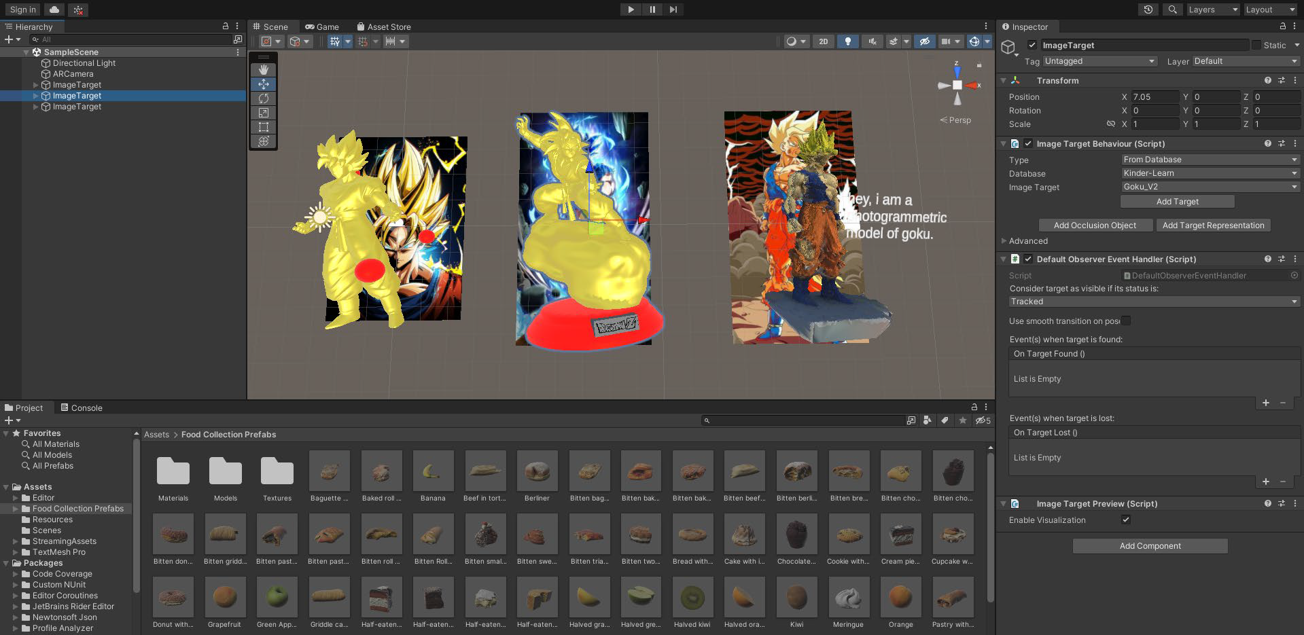Expand the Advanced section
This screenshot has height=635, width=1304.
1027,241
